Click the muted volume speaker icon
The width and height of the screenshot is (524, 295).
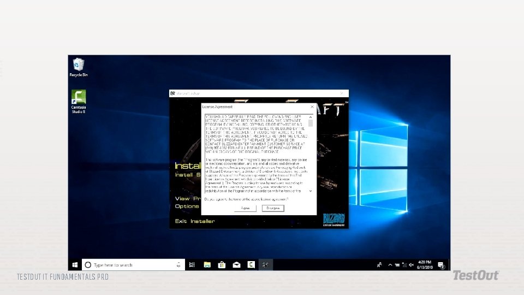[x=412, y=265]
